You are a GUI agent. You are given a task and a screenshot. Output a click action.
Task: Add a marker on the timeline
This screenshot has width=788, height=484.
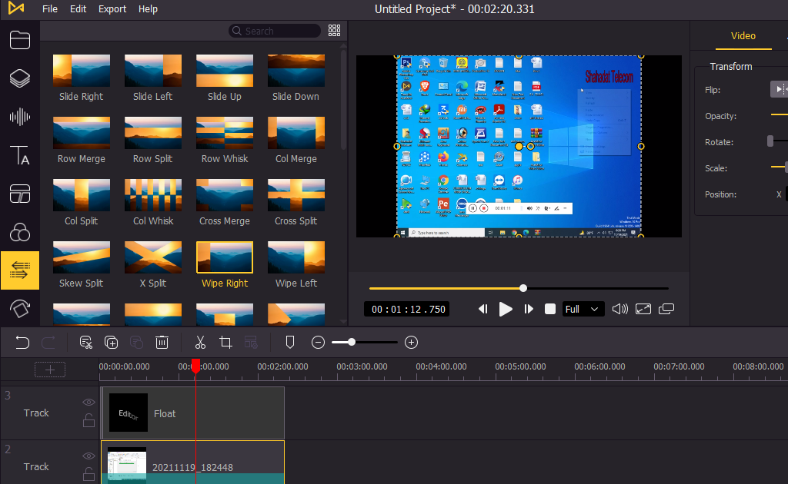click(290, 342)
